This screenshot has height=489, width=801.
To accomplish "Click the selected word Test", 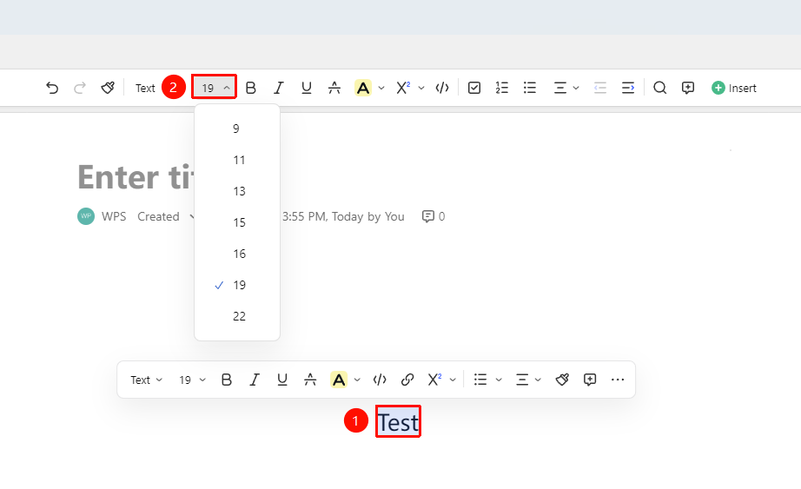I will click(x=399, y=422).
